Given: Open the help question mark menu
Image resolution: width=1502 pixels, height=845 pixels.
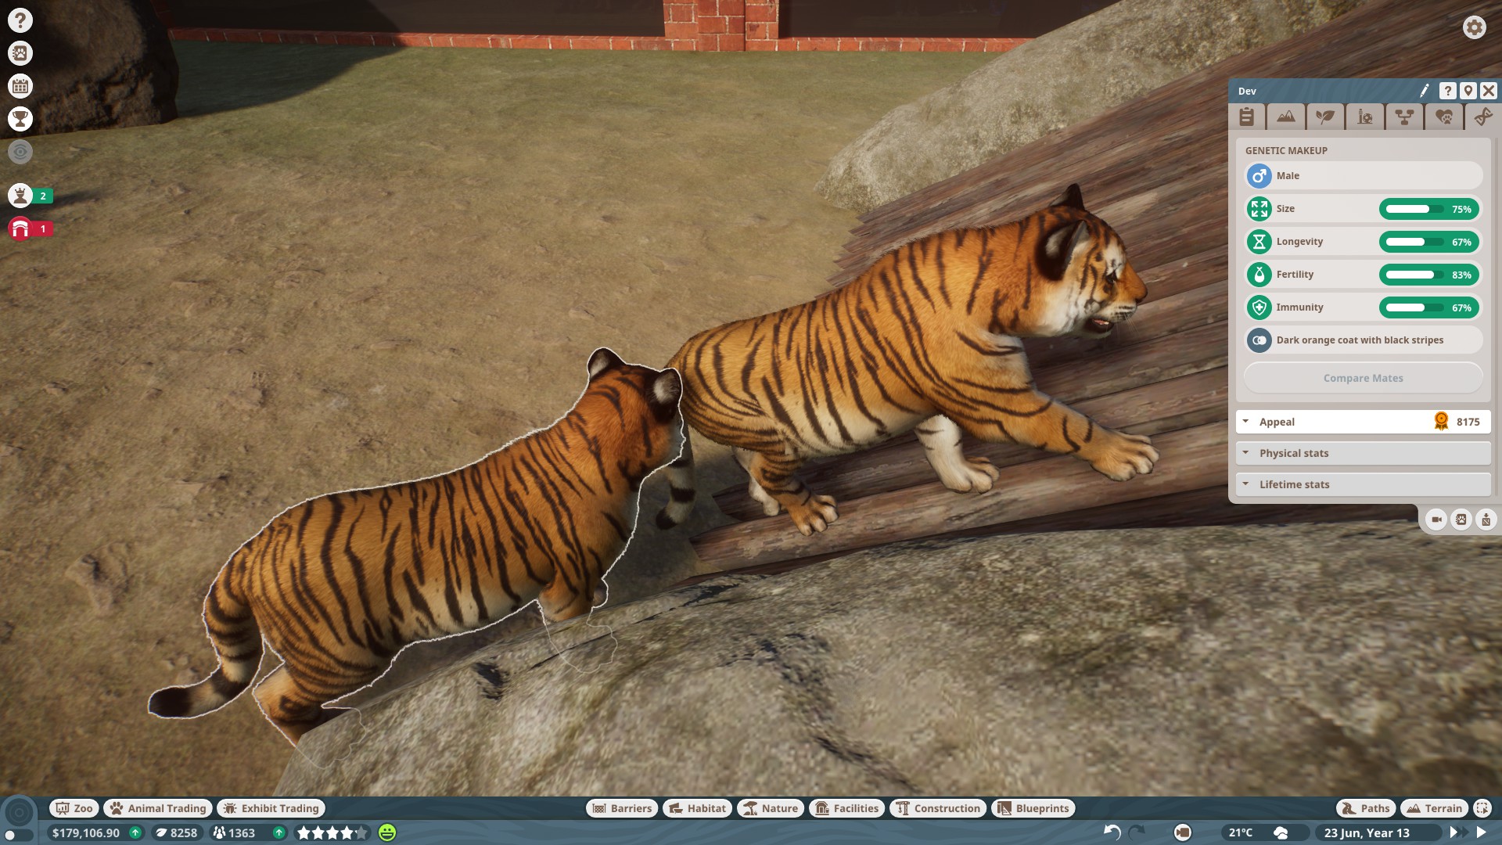Looking at the screenshot, I should pos(20,20).
